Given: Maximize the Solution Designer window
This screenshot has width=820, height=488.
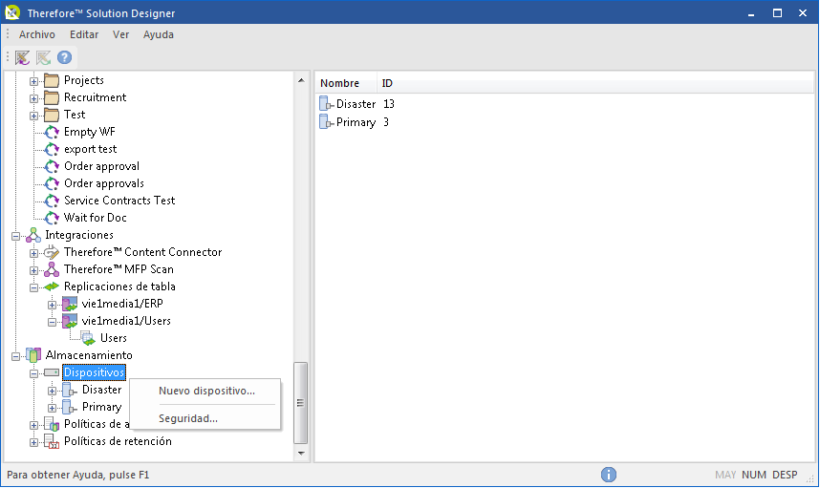Looking at the screenshot, I should [x=777, y=12].
